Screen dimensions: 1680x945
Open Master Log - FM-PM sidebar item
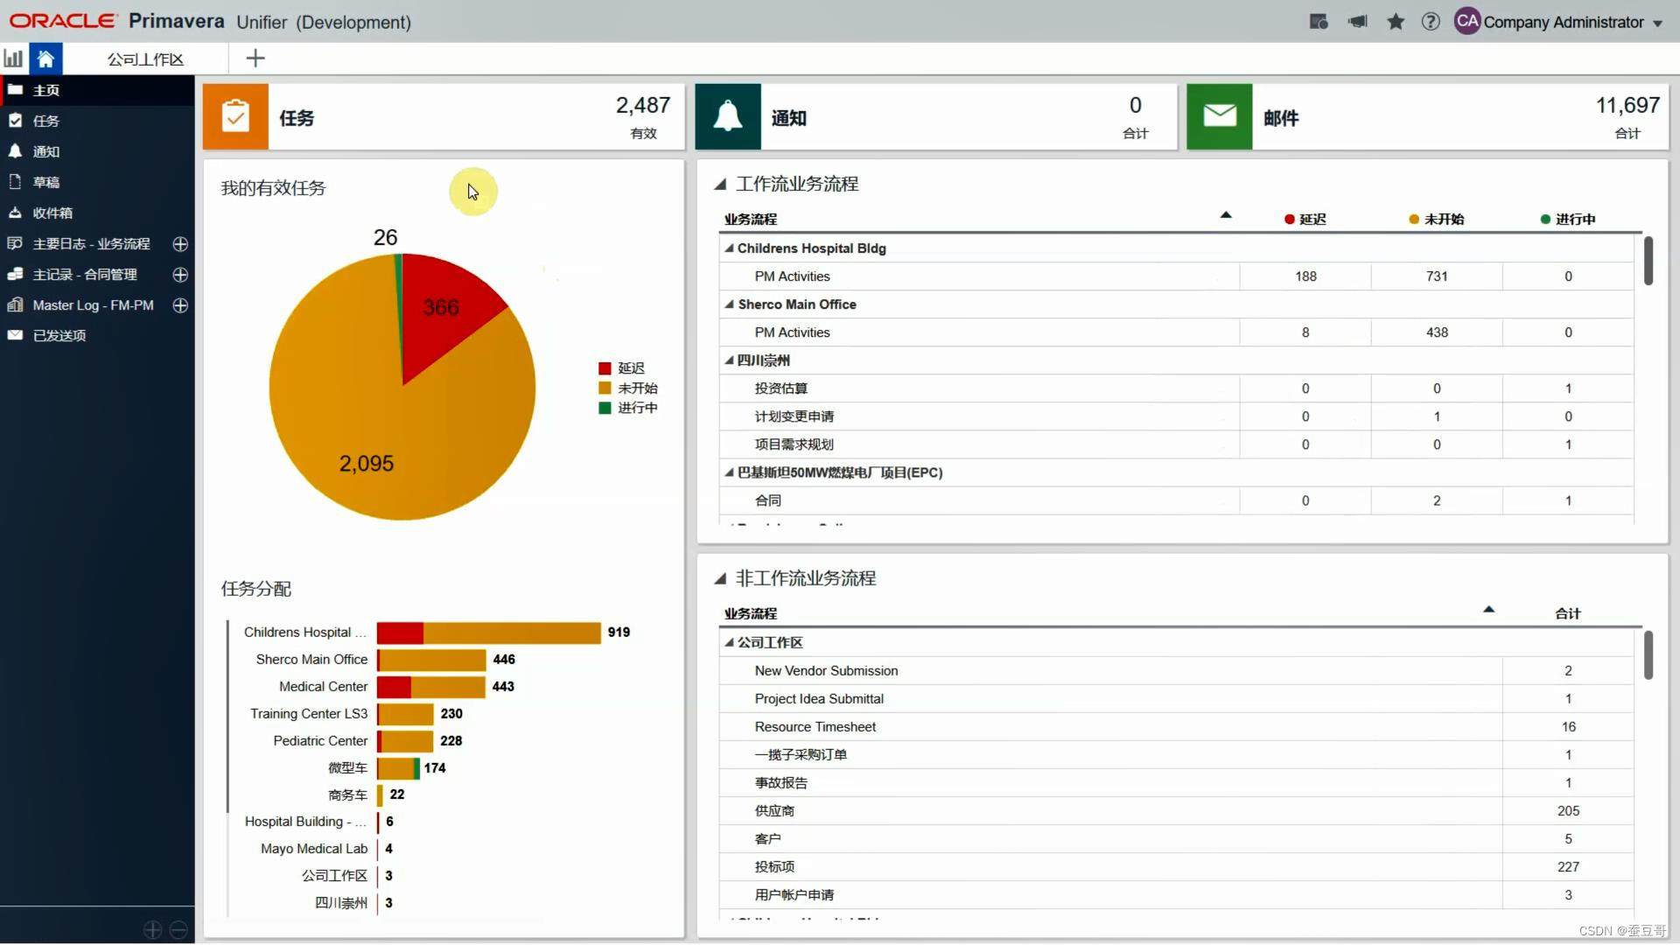click(93, 305)
